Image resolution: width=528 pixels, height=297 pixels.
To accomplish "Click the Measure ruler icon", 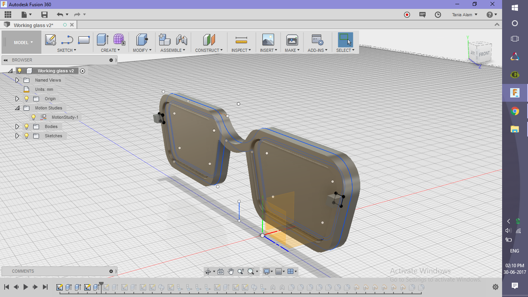I will click(241, 40).
